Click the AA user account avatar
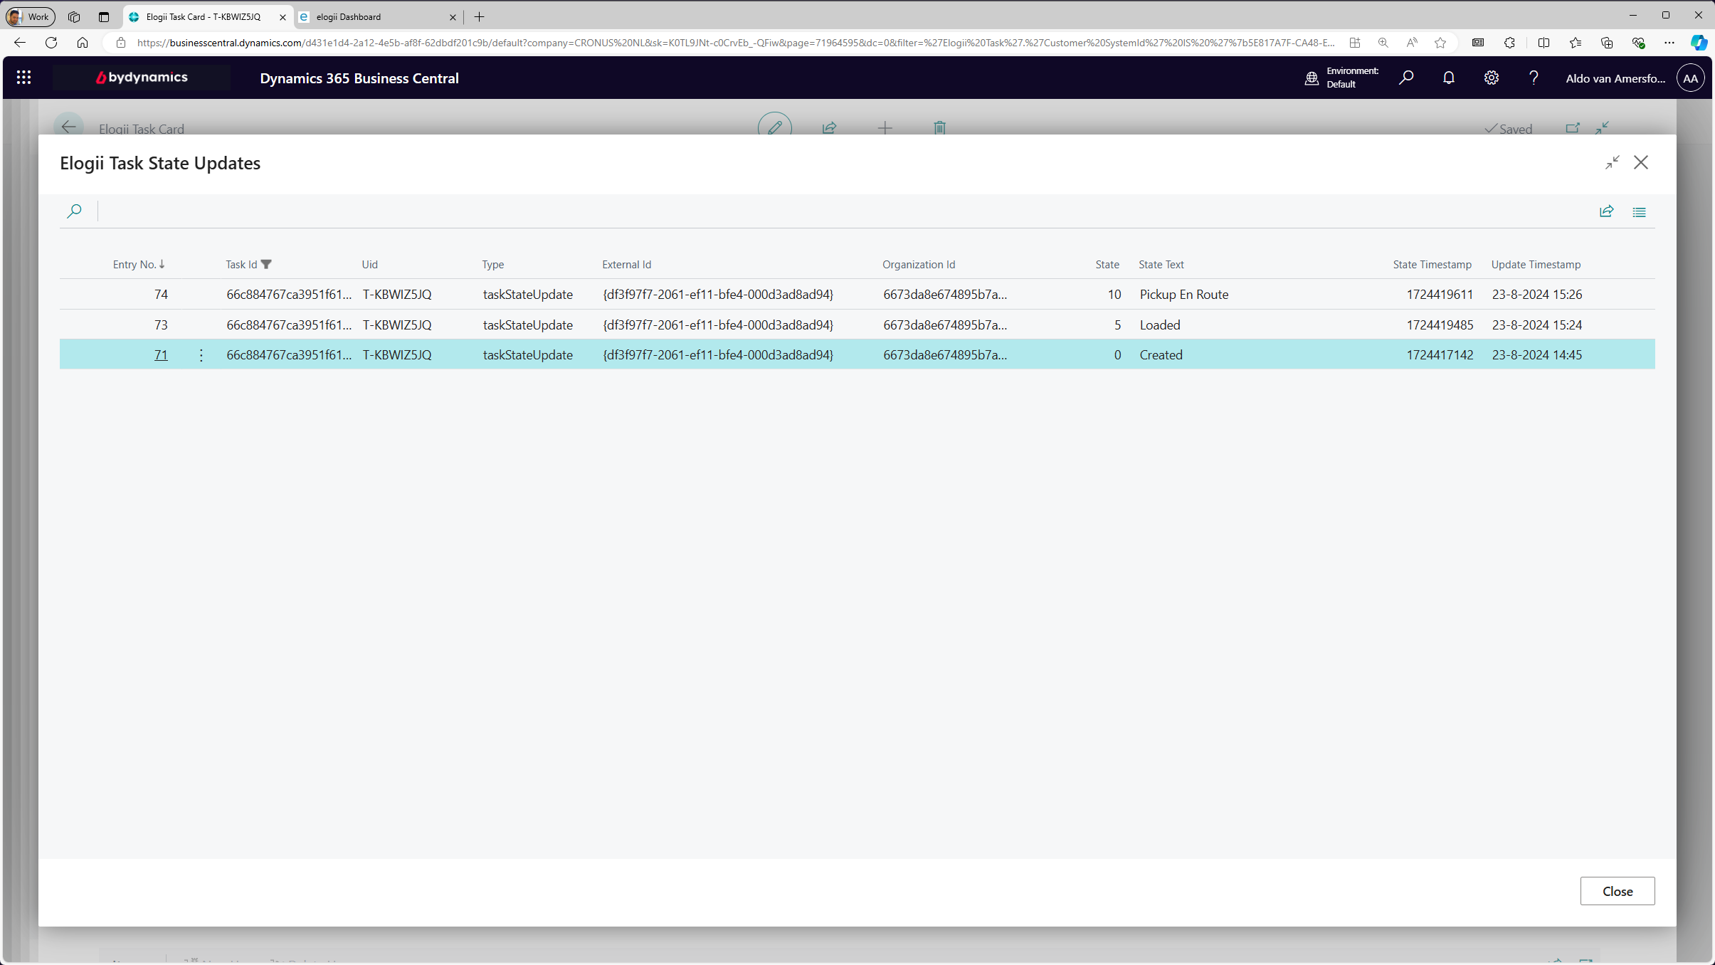This screenshot has width=1715, height=965. coord(1690,78)
